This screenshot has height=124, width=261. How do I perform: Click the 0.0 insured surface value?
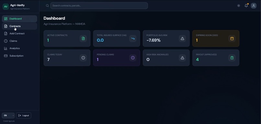[x=100, y=40]
